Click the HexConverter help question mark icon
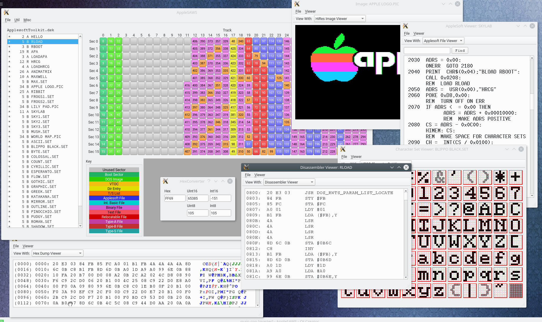Screen dimensions: 542x322 pos(209,181)
